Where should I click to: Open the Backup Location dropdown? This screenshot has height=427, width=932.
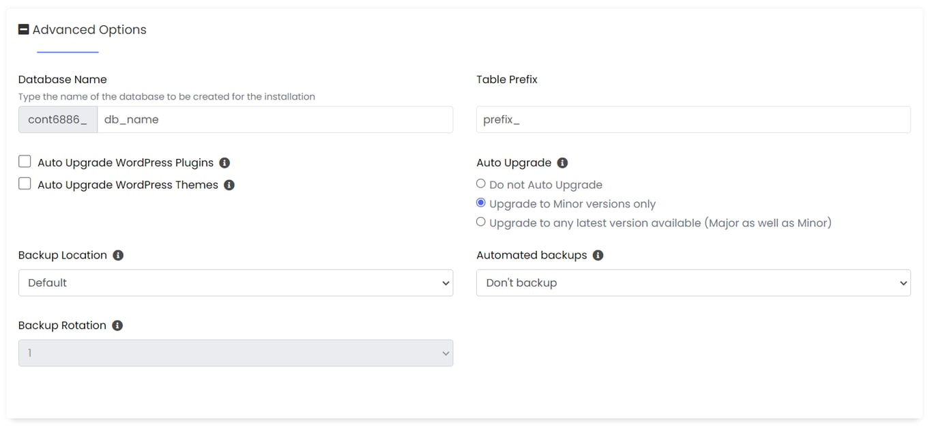[x=235, y=282]
